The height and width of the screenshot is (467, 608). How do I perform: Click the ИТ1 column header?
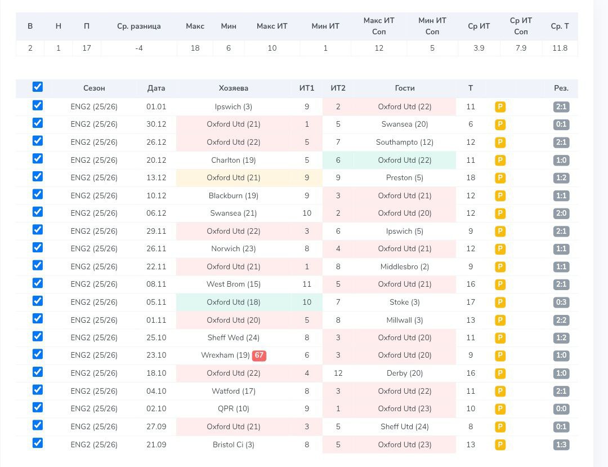click(x=307, y=88)
